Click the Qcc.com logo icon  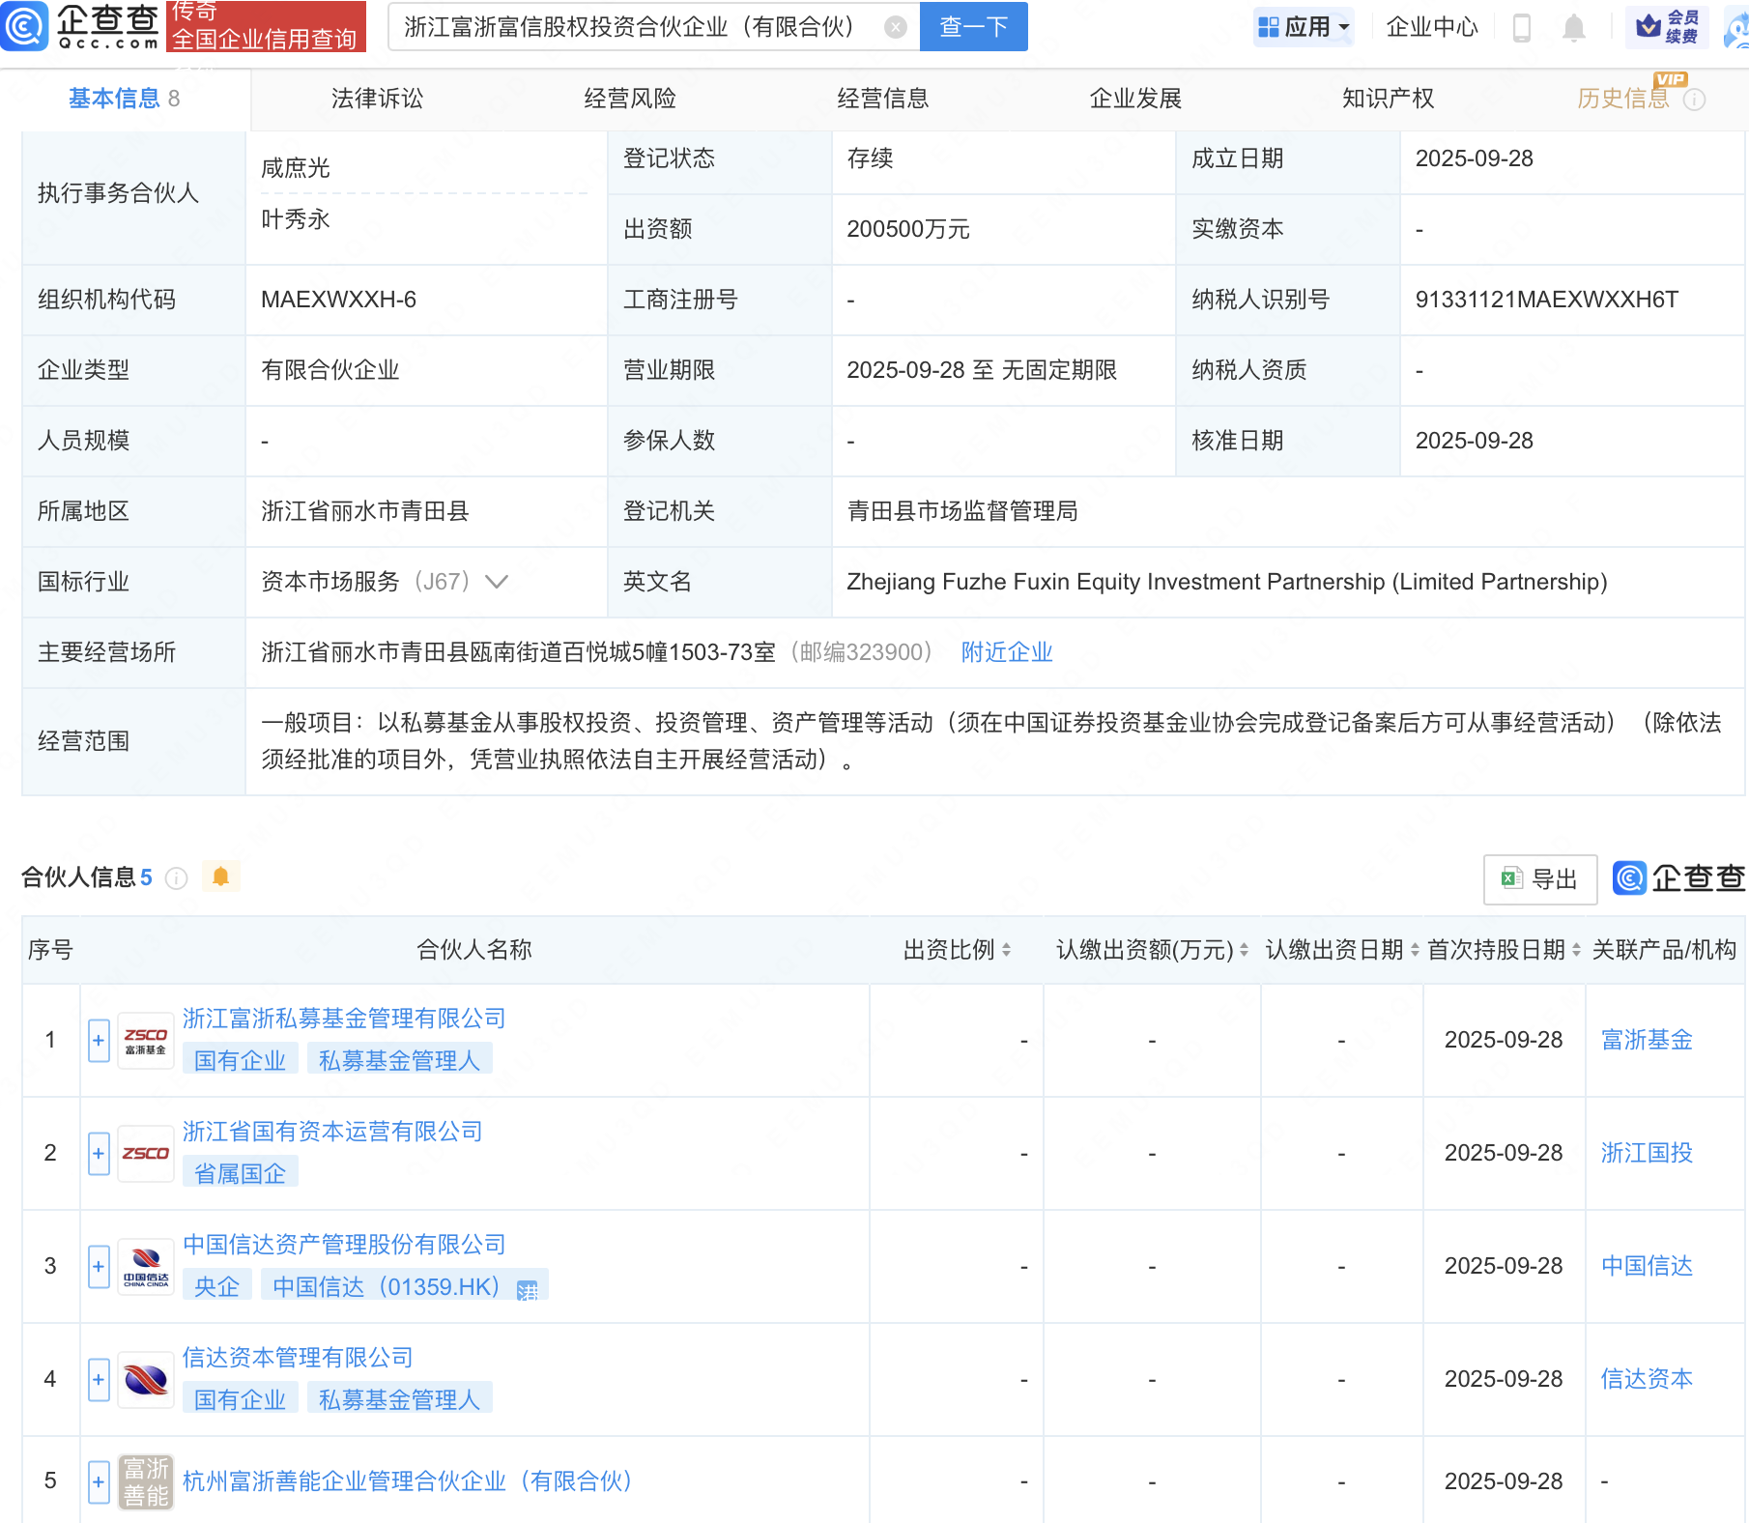pyautogui.click(x=25, y=26)
